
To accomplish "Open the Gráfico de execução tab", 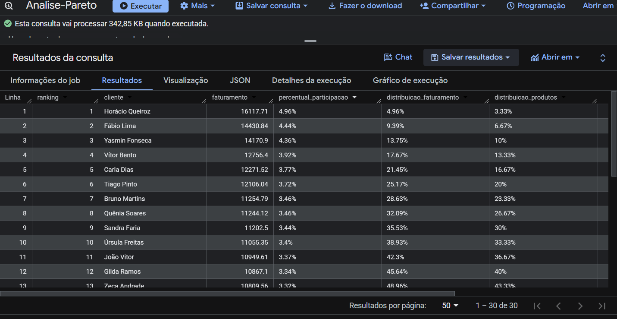I will [410, 80].
